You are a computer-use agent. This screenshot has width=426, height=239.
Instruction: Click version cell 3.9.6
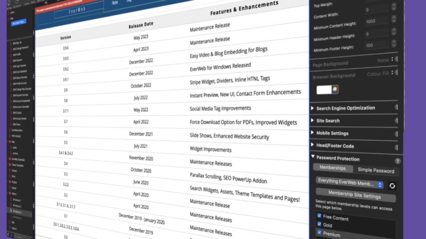tap(65, 48)
